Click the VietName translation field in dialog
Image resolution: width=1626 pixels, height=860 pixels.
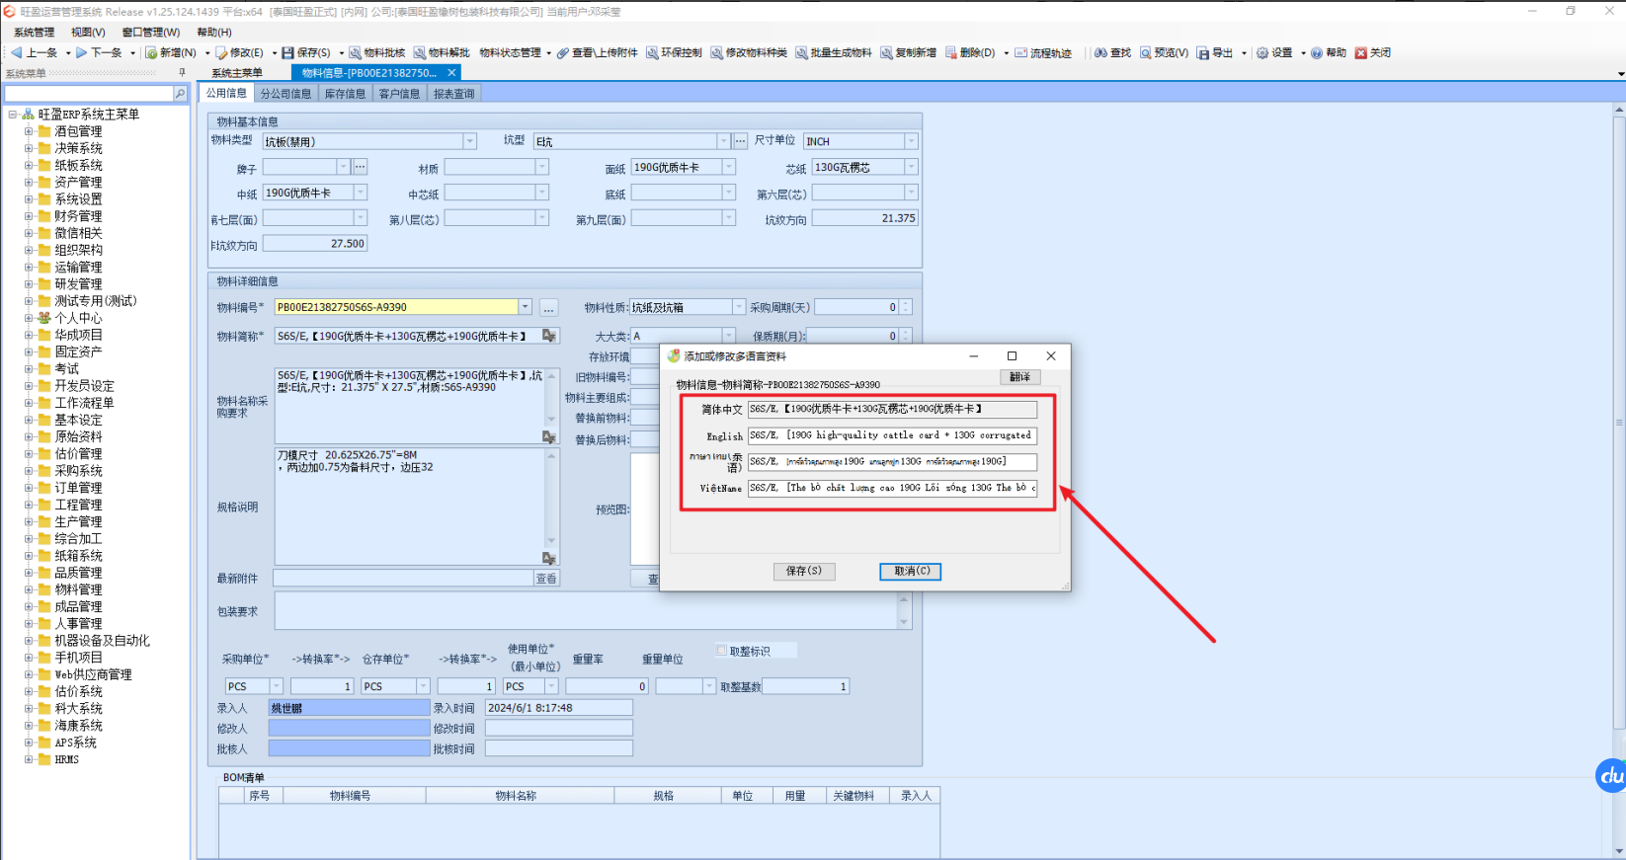pos(892,488)
